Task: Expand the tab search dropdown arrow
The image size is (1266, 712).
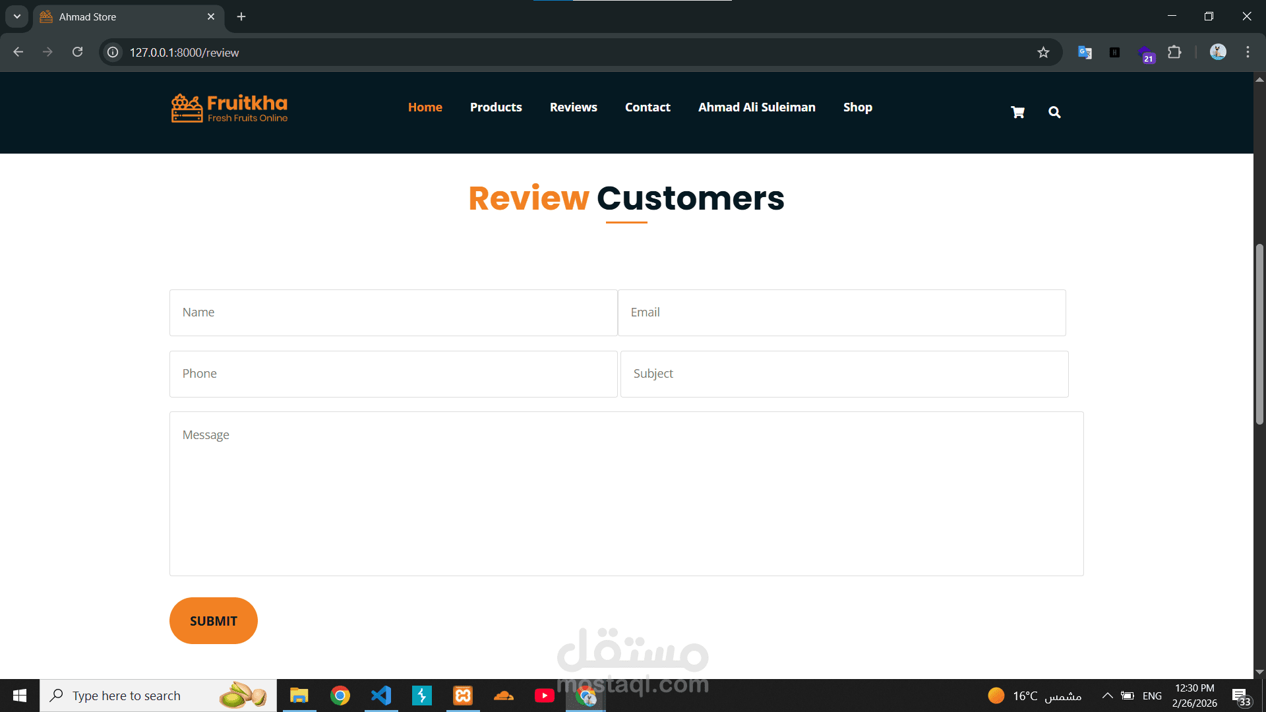Action: pos(17,16)
